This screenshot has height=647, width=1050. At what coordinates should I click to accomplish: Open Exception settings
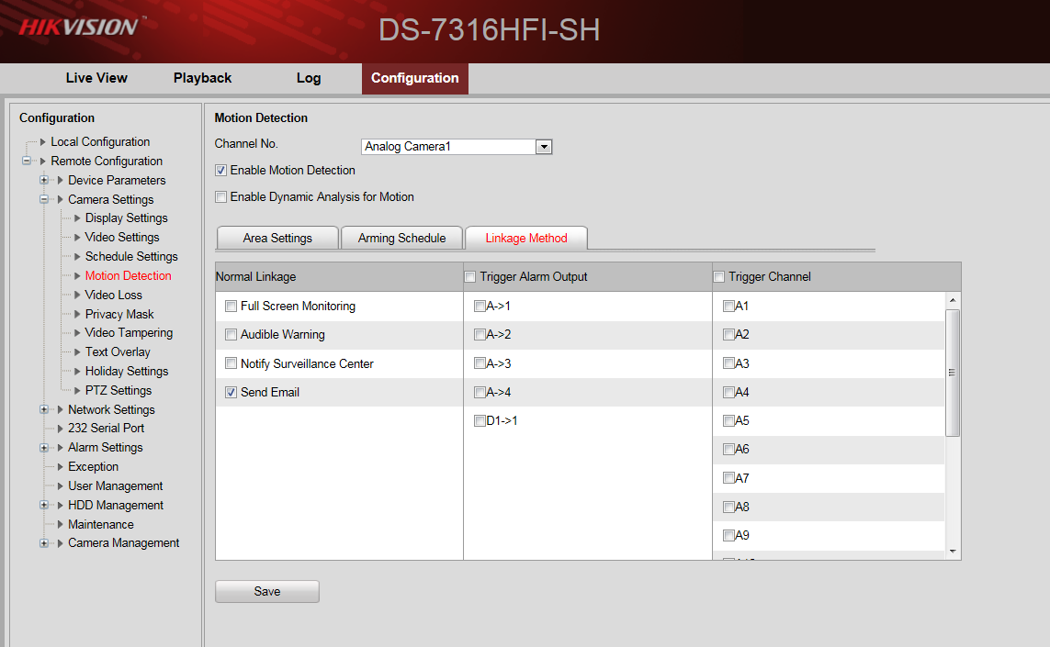tap(93, 467)
